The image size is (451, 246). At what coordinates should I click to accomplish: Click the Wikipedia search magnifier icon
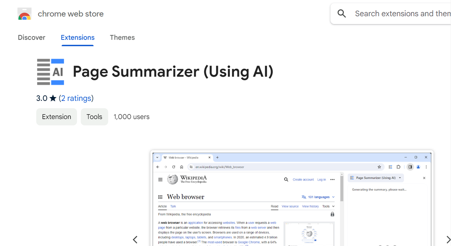286,179
